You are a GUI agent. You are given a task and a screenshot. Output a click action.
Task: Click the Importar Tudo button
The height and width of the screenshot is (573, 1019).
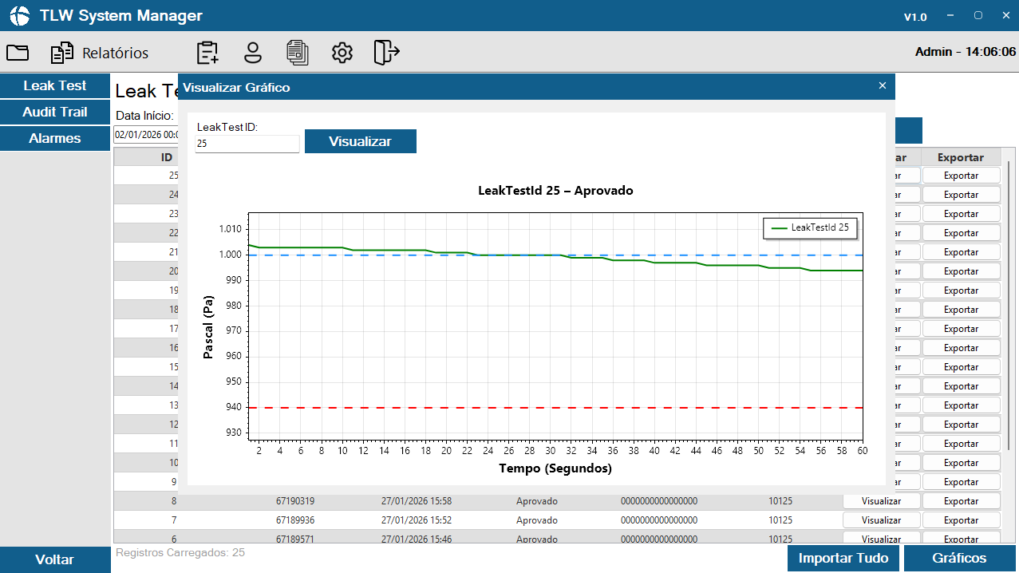click(843, 559)
